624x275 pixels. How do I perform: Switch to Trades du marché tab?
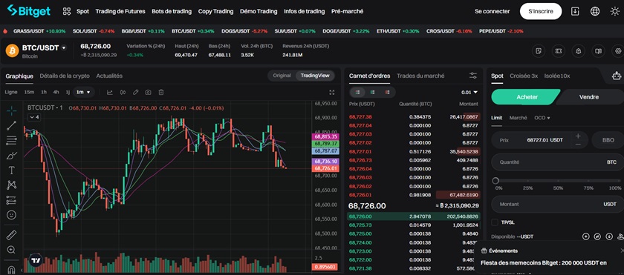pos(420,76)
